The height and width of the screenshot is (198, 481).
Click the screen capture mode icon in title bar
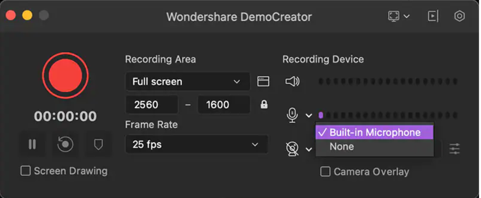point(394,16)
